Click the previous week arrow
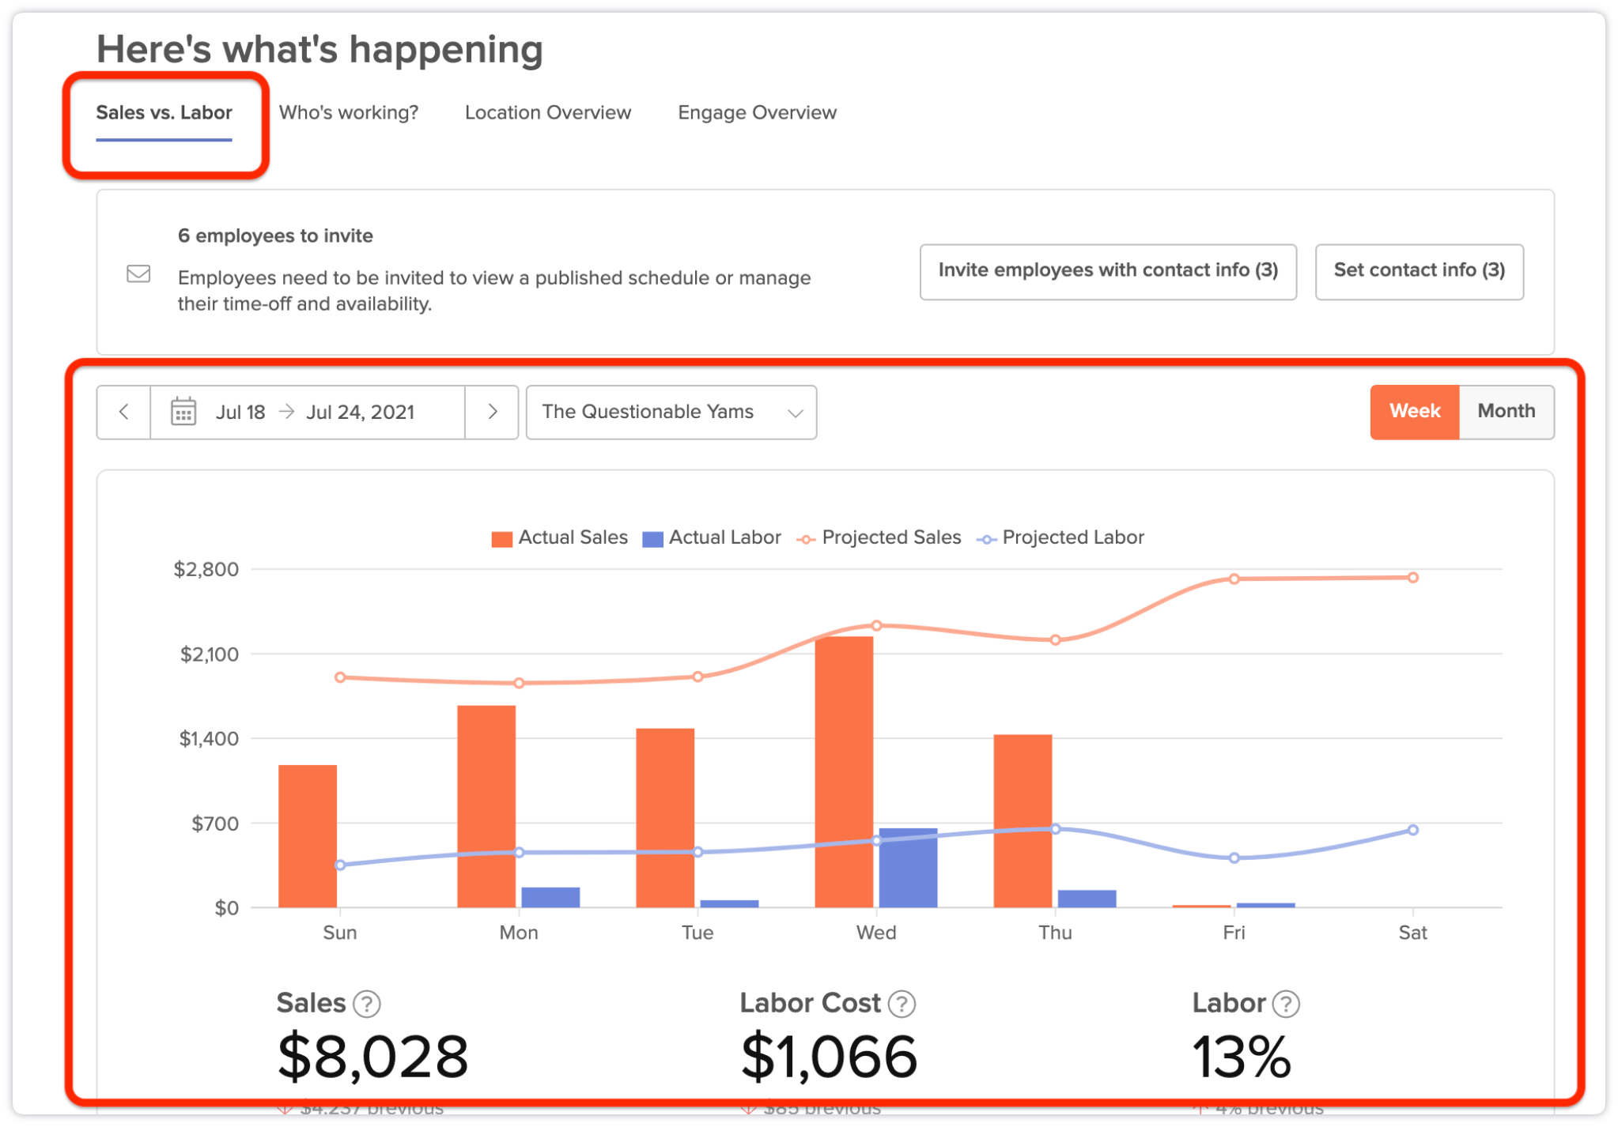The width and height of the screenshot is (1618, 1127). (123, 412)
